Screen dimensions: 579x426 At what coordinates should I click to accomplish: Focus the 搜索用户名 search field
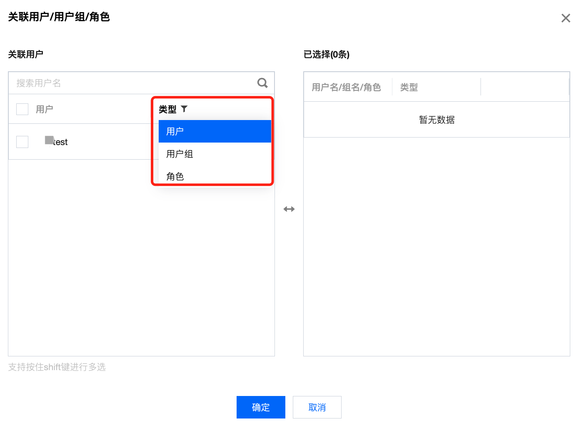point(133,83)
